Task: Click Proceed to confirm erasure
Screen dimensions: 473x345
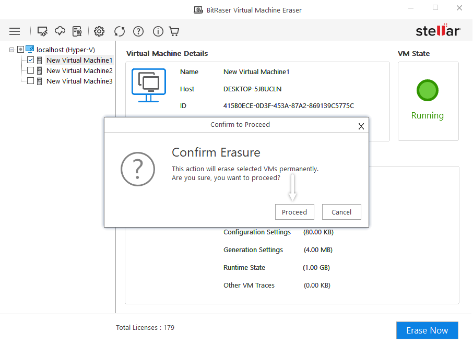Action: pyautogui.click(x=294, y=212)
